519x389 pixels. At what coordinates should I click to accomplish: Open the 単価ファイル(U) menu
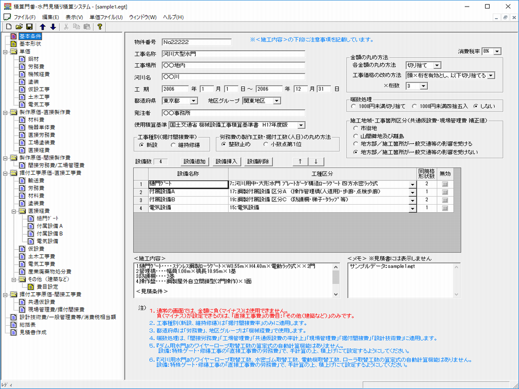pyautogui.click(x=105, y=17)
